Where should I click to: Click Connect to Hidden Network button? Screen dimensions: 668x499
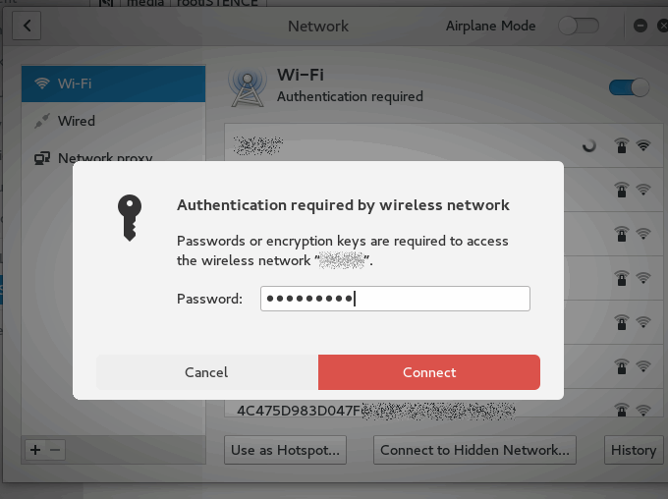tap(474, 450)
